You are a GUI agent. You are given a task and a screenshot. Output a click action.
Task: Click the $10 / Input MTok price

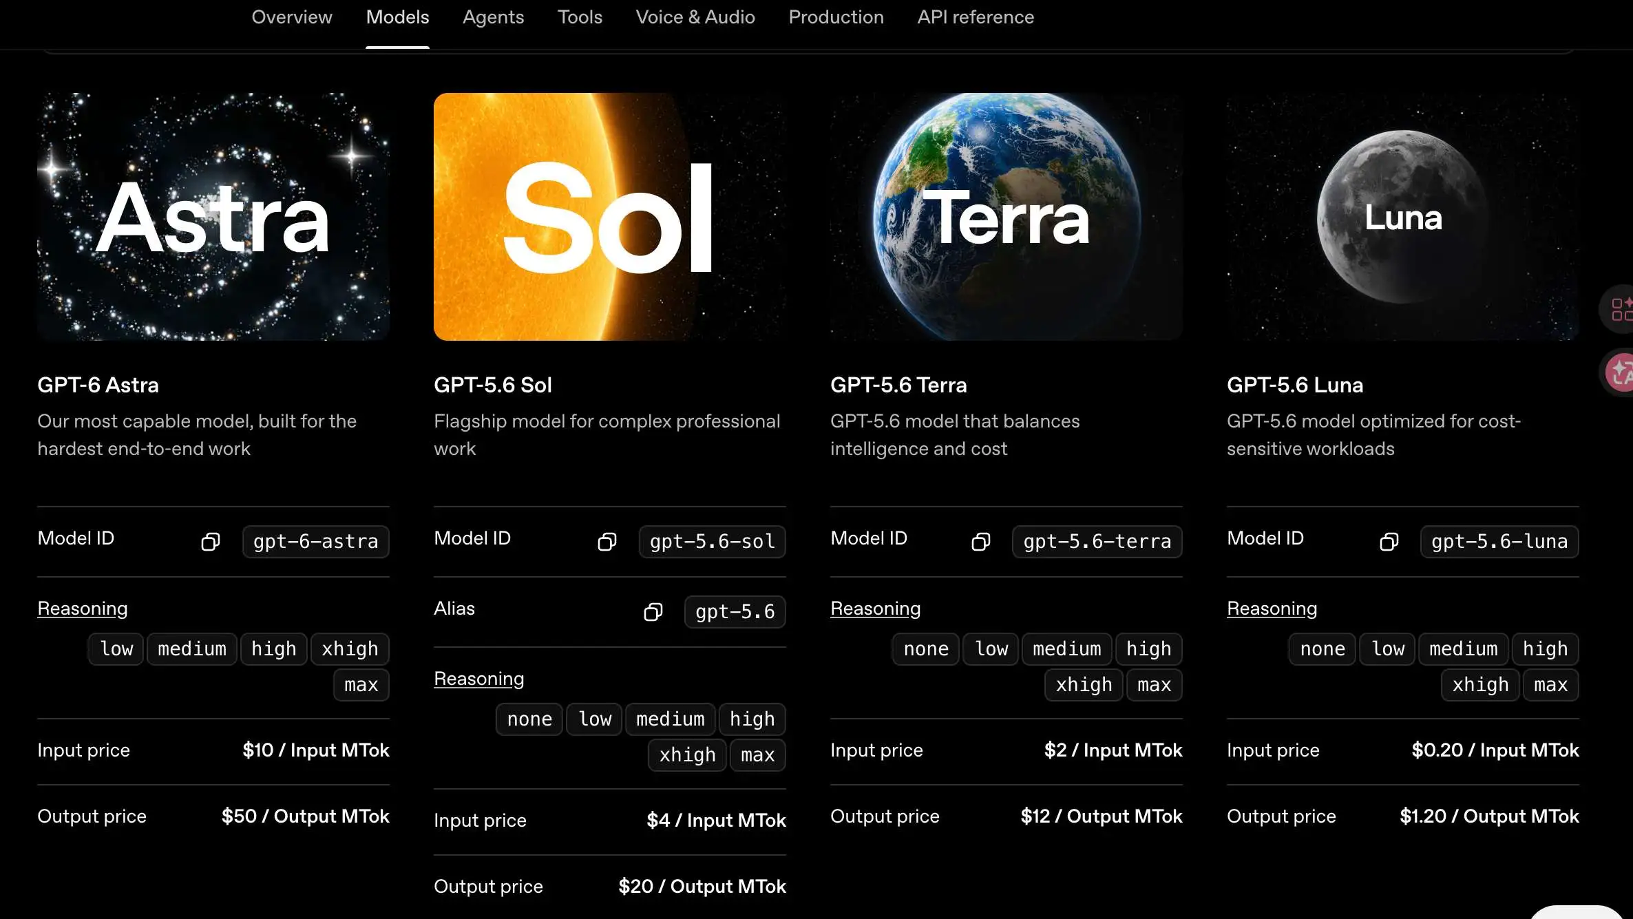316,750
